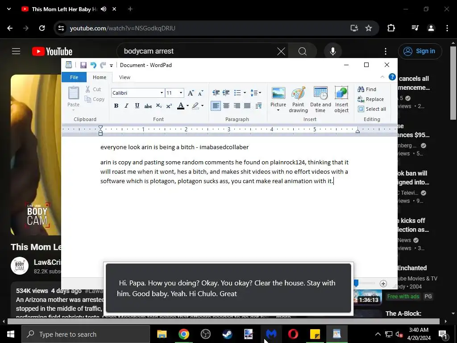Open File Explorer from taskbar

162,334
